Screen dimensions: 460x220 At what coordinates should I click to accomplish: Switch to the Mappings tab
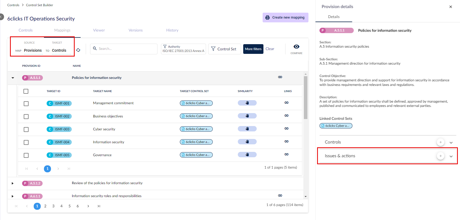click(x=62, y=30)
